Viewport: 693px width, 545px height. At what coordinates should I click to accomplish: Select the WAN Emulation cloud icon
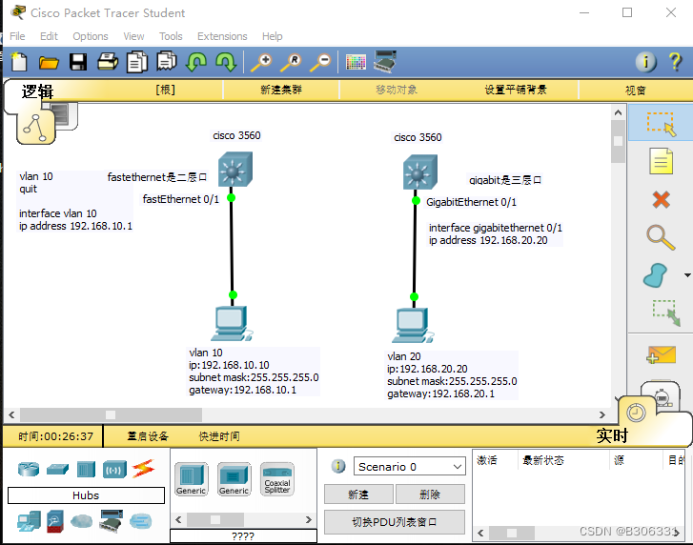[82, 521]
